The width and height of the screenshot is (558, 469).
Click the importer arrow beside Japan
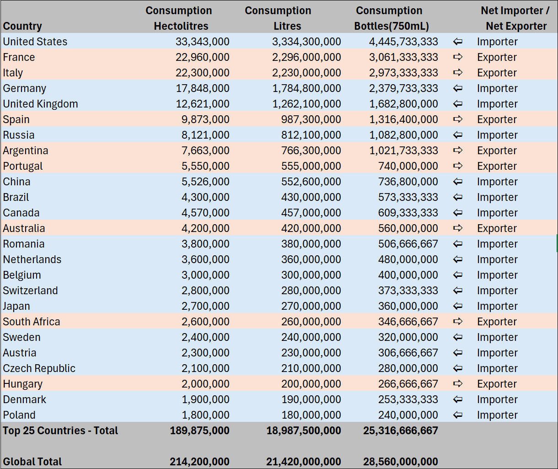pos(457,306)
